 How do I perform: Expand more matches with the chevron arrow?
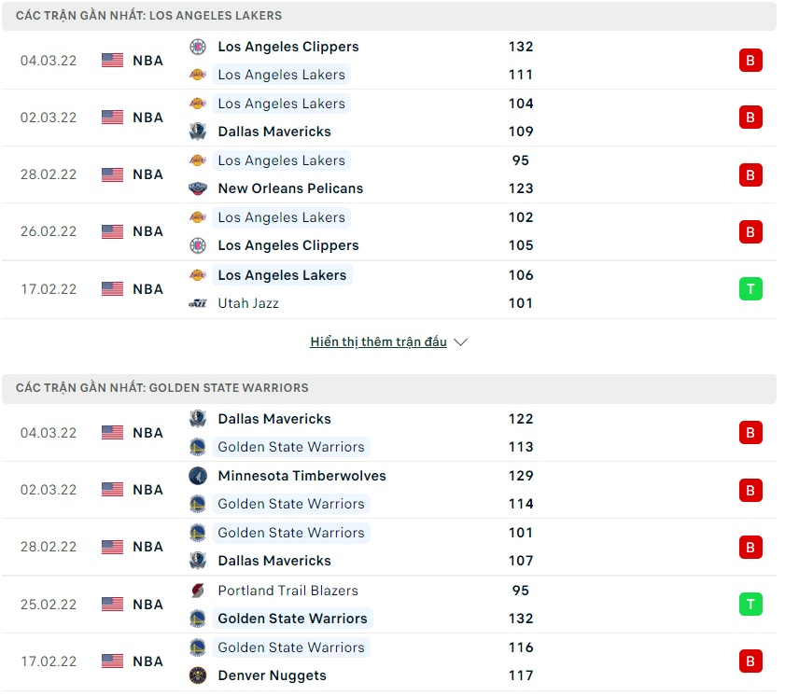pyautogui.click(x=460, y=342)
